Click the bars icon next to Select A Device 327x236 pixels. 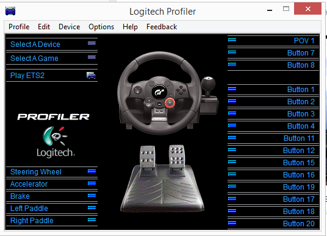pos(92,43)
